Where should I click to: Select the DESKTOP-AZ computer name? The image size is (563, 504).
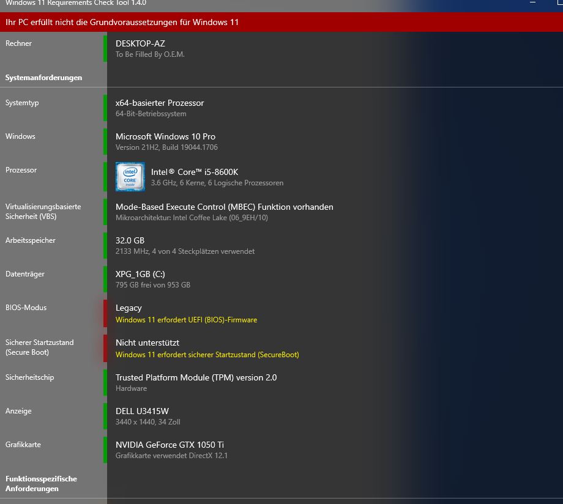[140, 43]
